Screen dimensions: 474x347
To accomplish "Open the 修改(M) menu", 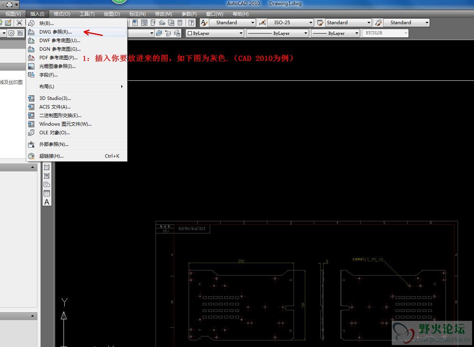I will (164, 14).
